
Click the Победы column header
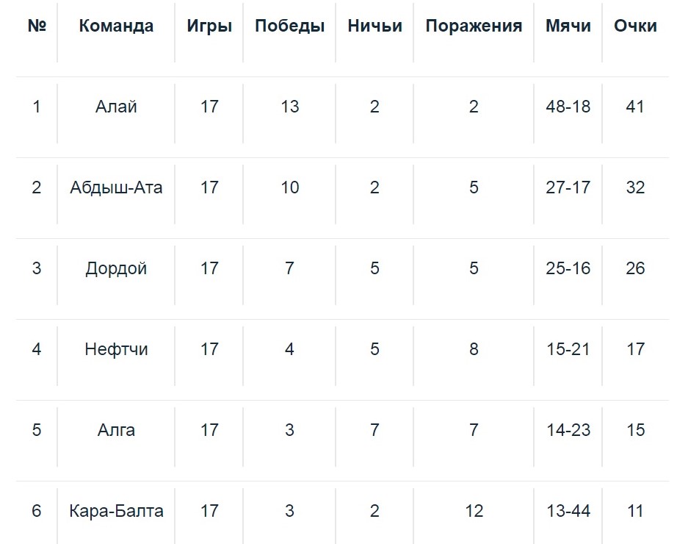tap(289, 26)
